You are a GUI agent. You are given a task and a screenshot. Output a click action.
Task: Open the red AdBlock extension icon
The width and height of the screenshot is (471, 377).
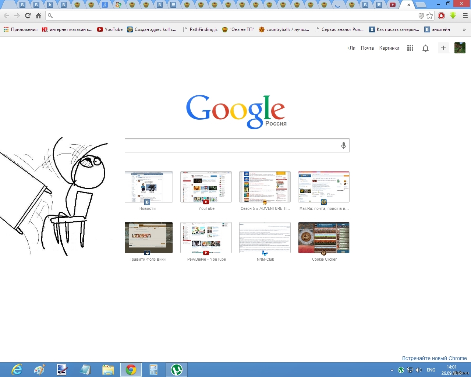[x=442, y=16]
